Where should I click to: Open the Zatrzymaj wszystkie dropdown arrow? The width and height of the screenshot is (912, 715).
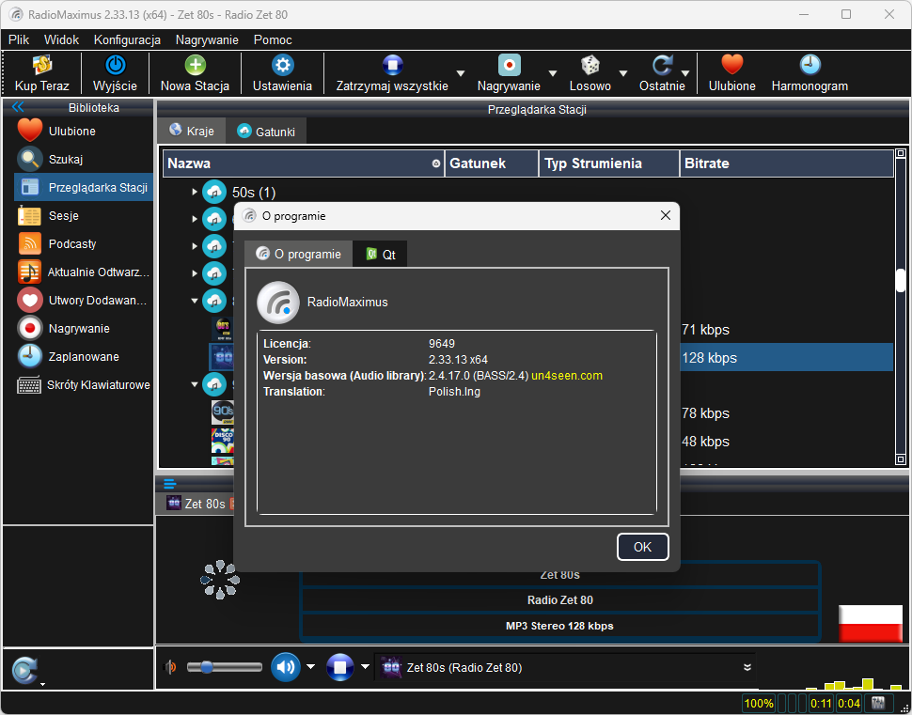[x=461, y=73]
